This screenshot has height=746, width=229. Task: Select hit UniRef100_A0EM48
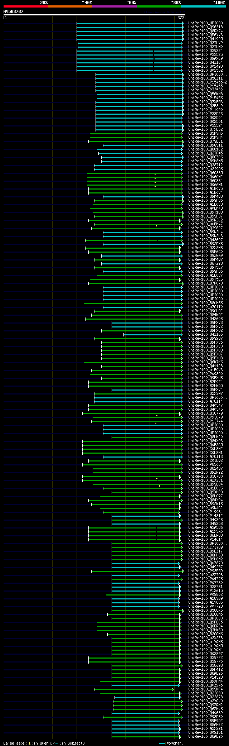click(x=205, y=208)
